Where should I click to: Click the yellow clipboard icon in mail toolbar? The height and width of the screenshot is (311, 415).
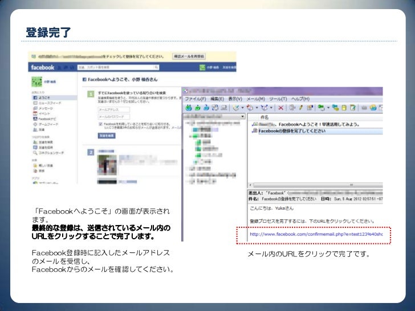(344, 108)
